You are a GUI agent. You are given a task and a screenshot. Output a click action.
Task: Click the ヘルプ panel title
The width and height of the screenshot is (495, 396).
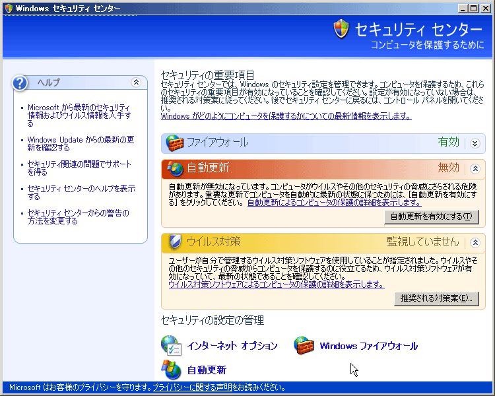pyautogui.click(x=49, y=82)
